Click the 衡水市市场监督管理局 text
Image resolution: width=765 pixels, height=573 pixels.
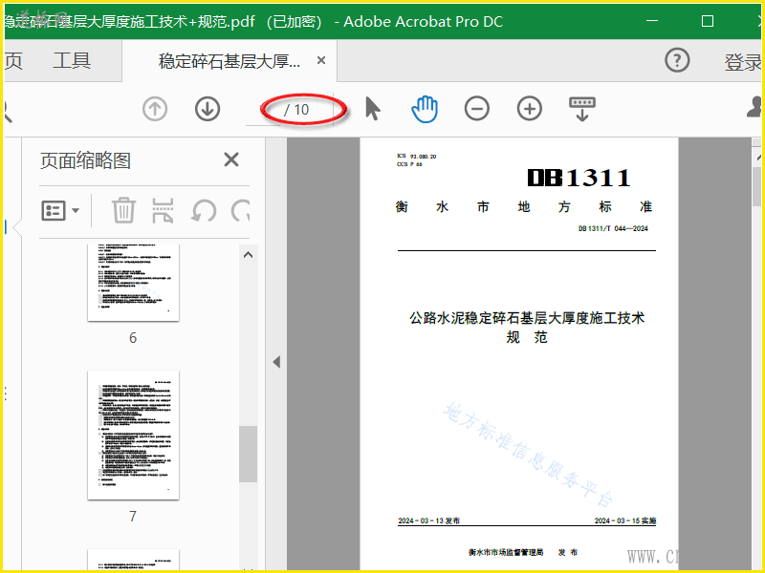[x=506, y=552]
